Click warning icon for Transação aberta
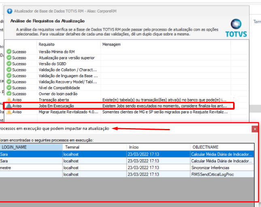 9,99
